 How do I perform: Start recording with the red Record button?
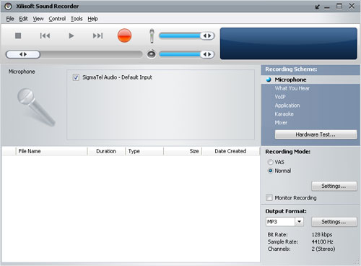[x=124, y=35]
